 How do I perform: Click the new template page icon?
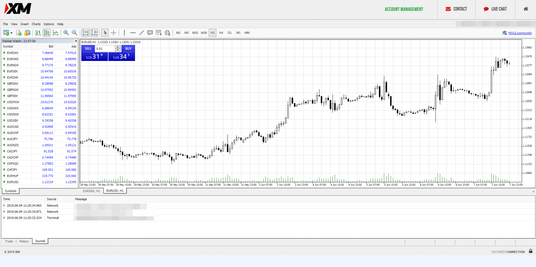click(19, 32)
